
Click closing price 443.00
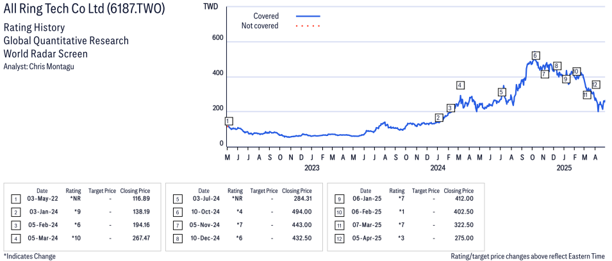[302, 224]
